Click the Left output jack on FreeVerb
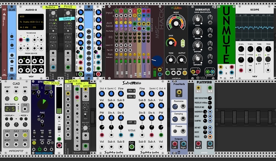This screenshot has width=276, height=161. pyautogui.click(x=175, y=144)
